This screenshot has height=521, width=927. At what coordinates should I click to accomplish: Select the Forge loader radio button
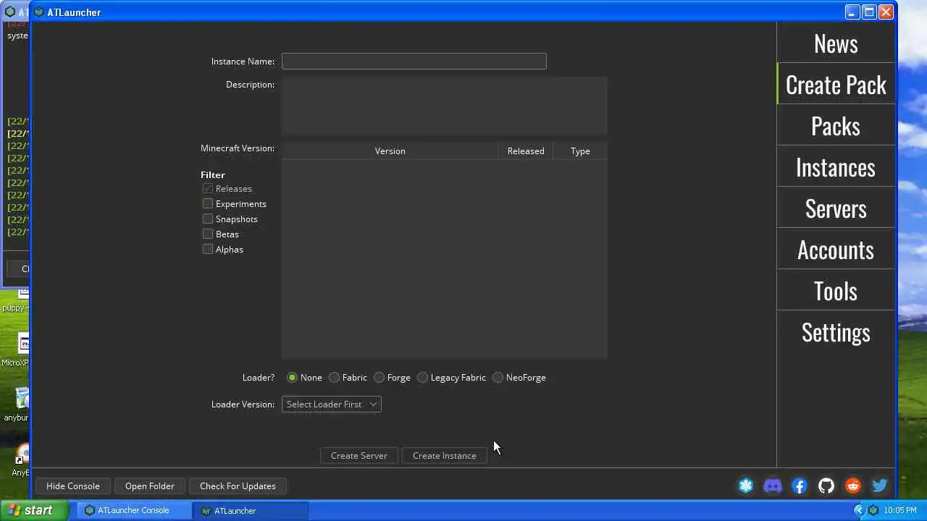coord(379,378)
